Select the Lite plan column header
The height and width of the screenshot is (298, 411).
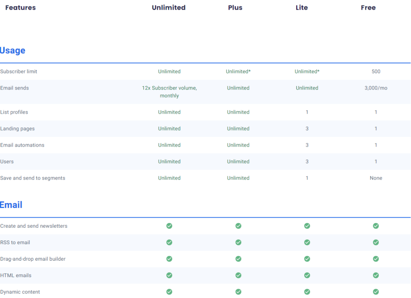302,8
